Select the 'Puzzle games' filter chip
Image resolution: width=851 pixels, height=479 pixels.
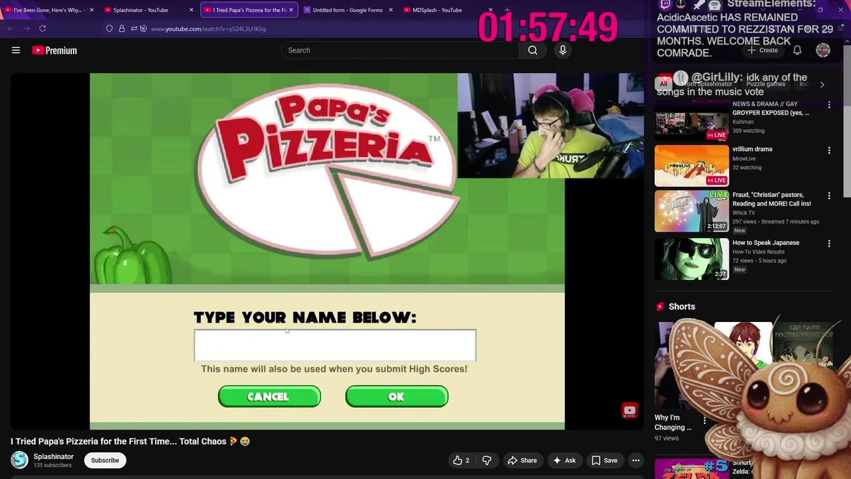coord(765,84)
